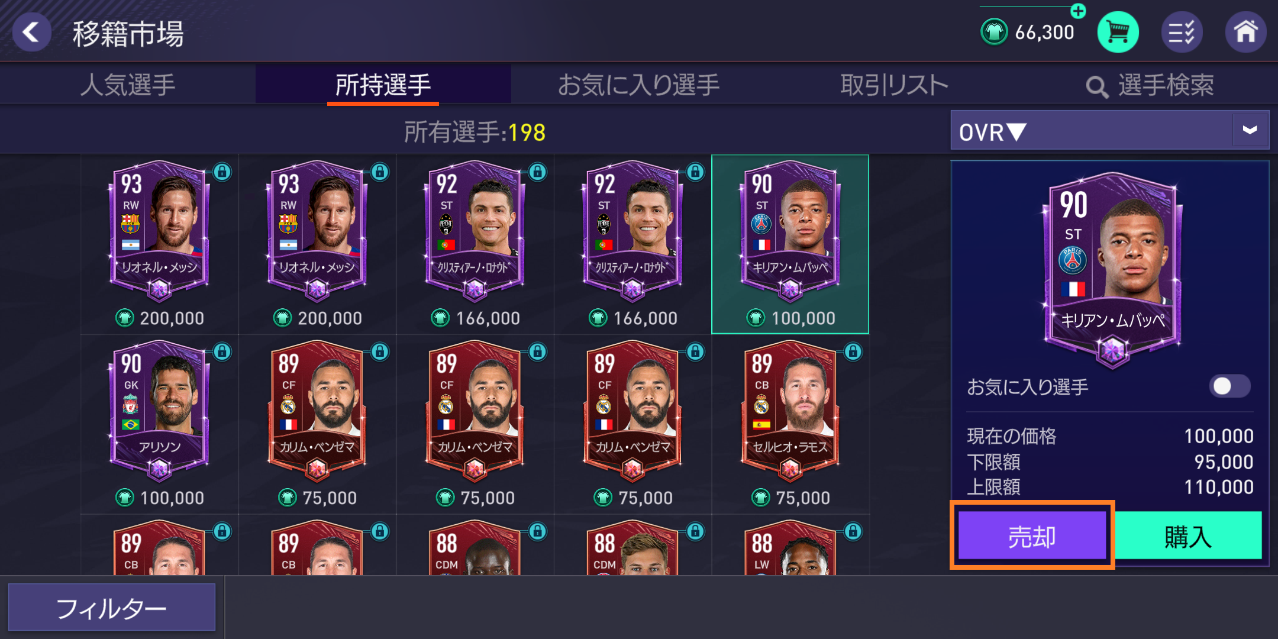Open the shopping cart store icon
This screenshot has height=639, width=1278.
click(1118, 32)
